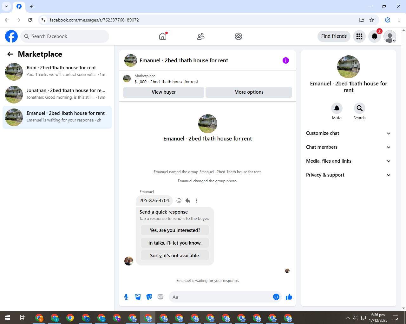This screenshot has height=324, width=406.
Task: Click Emanuel's avatar beside quick responses
Action: pyautogui.click(x=129, y=261)
